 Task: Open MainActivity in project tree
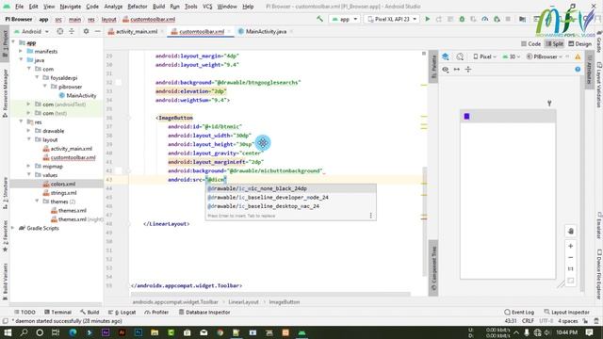77,95
